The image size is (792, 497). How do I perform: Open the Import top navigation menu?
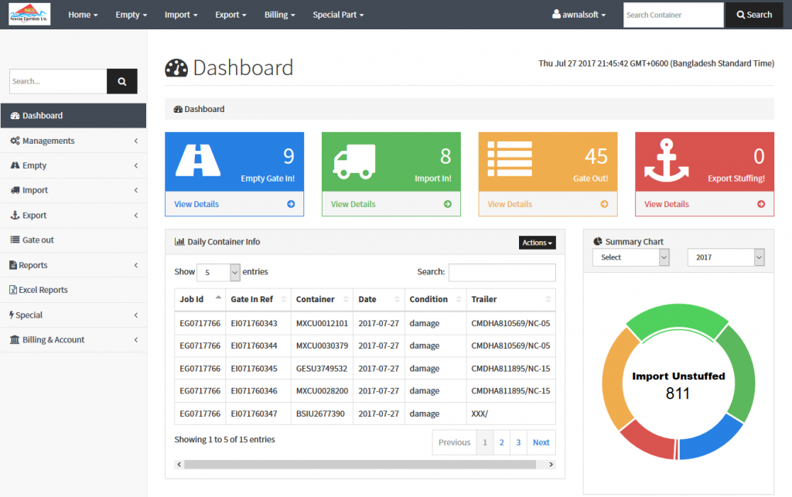[x=181, y=15]
